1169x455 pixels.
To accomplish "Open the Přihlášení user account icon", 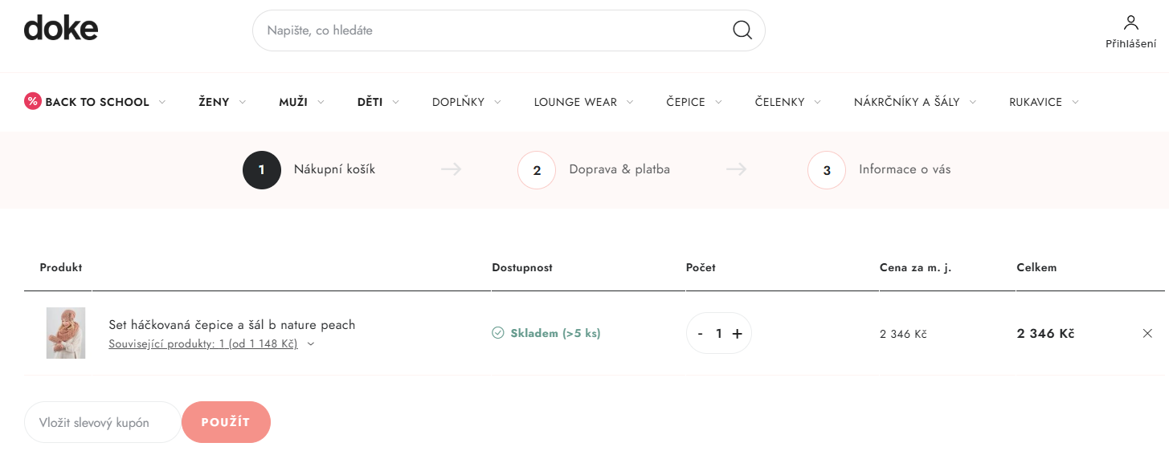I will [1130, 23].
